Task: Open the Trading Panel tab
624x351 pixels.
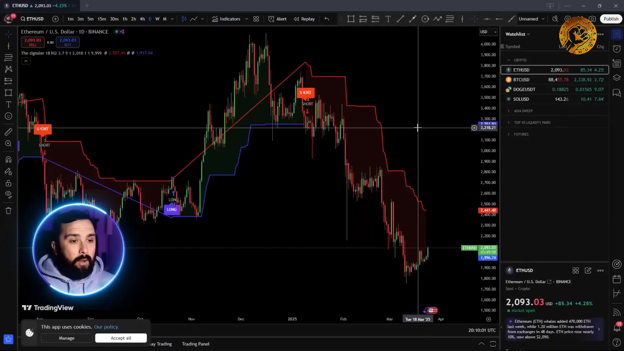Action: point(196,344)
